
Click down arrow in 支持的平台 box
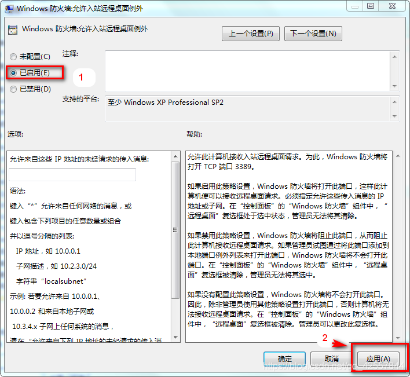point(394,116)
